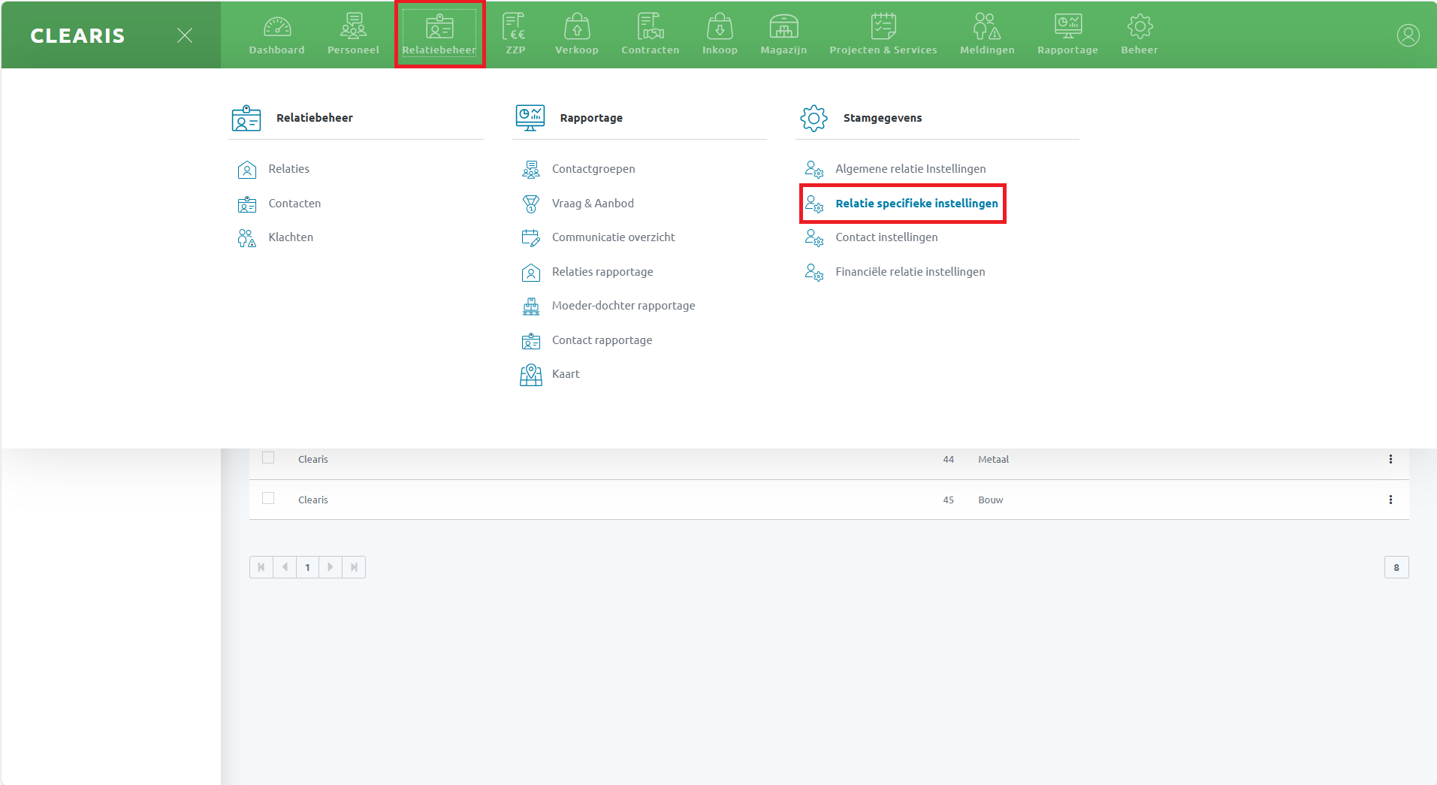Tick the checkbox for the Bouw row
Image resolution: width=1437 pixels, height=785 pixels.
point(268,499)
